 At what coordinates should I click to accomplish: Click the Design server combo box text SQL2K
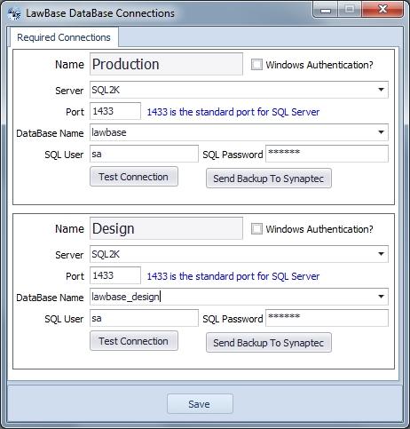106,254
